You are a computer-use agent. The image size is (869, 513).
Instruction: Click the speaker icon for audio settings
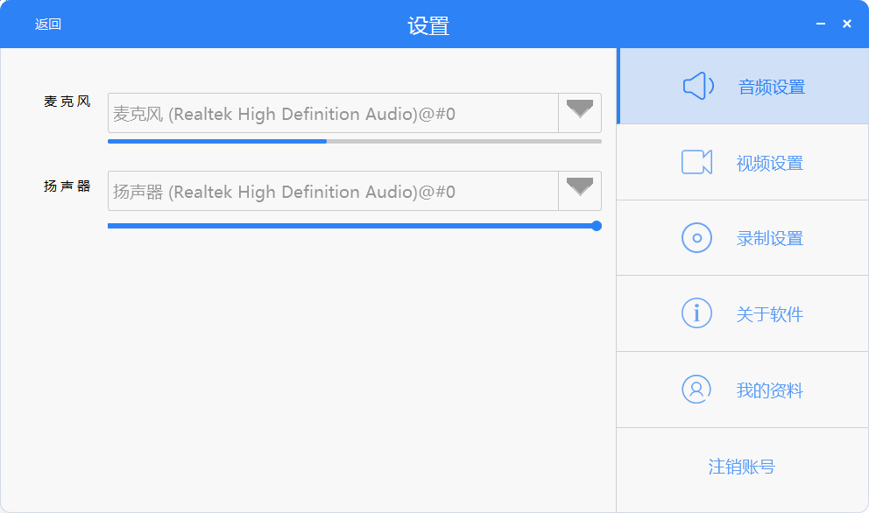point(697,86)
